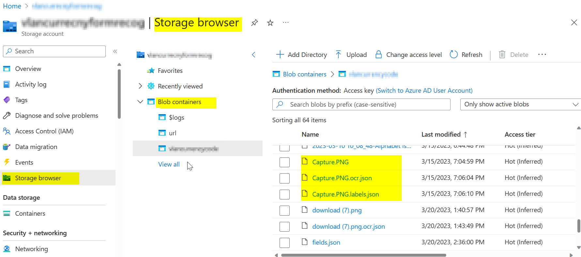Click the Upload arrow icon

338,54
